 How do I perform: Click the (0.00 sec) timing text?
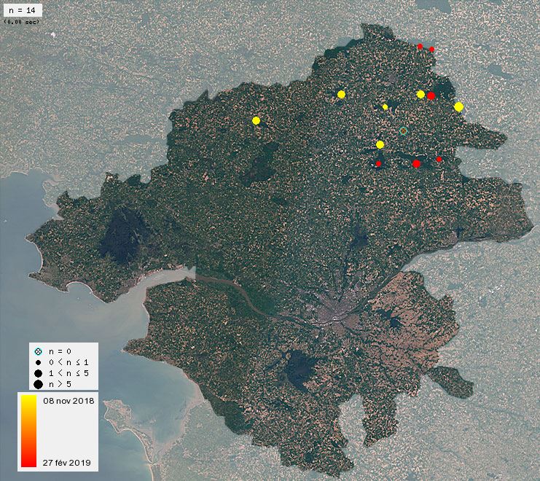tap(22, 22)
